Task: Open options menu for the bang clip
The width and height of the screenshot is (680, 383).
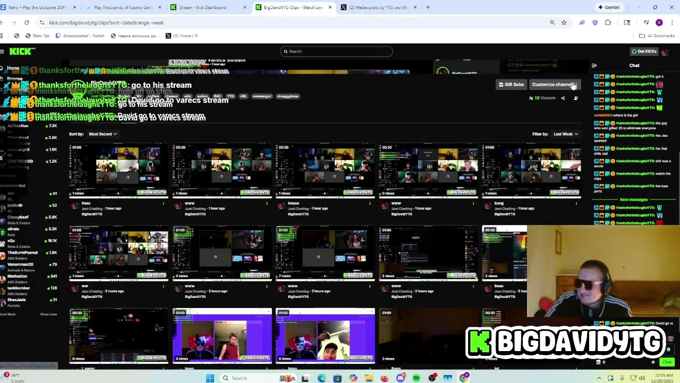Action: [576, 203]
